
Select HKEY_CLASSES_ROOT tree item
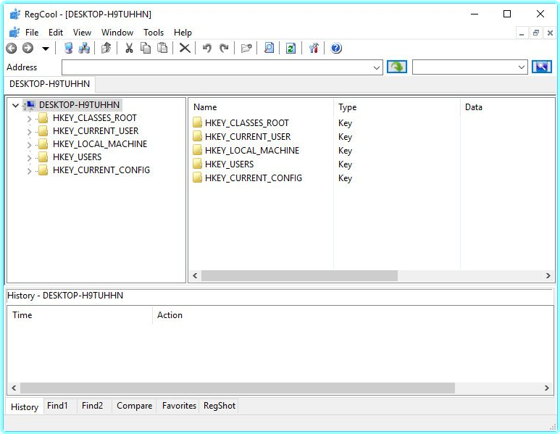tap(95, 118)
